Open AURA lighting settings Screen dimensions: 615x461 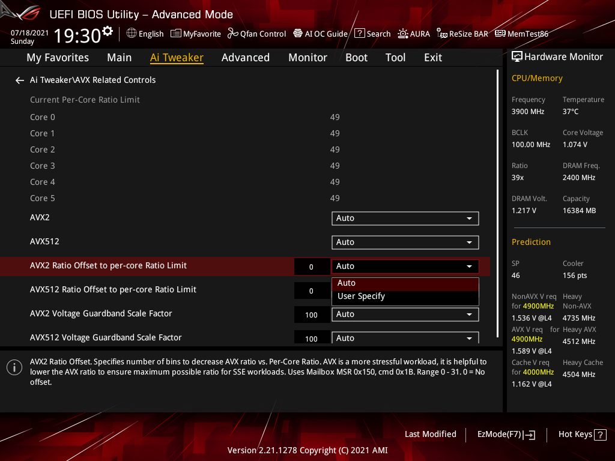click(x=414, y=34)
